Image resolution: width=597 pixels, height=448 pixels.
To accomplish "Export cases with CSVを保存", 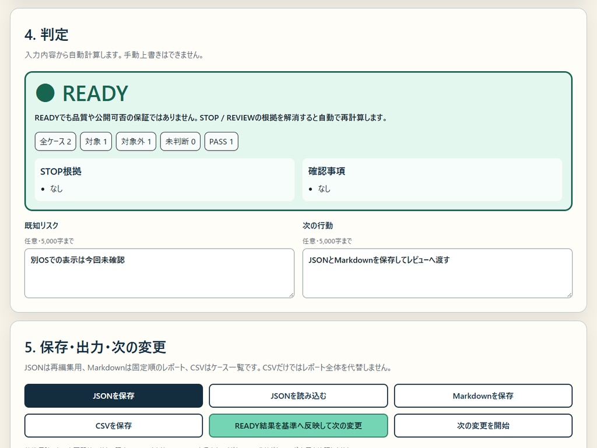I will [114, 425].
